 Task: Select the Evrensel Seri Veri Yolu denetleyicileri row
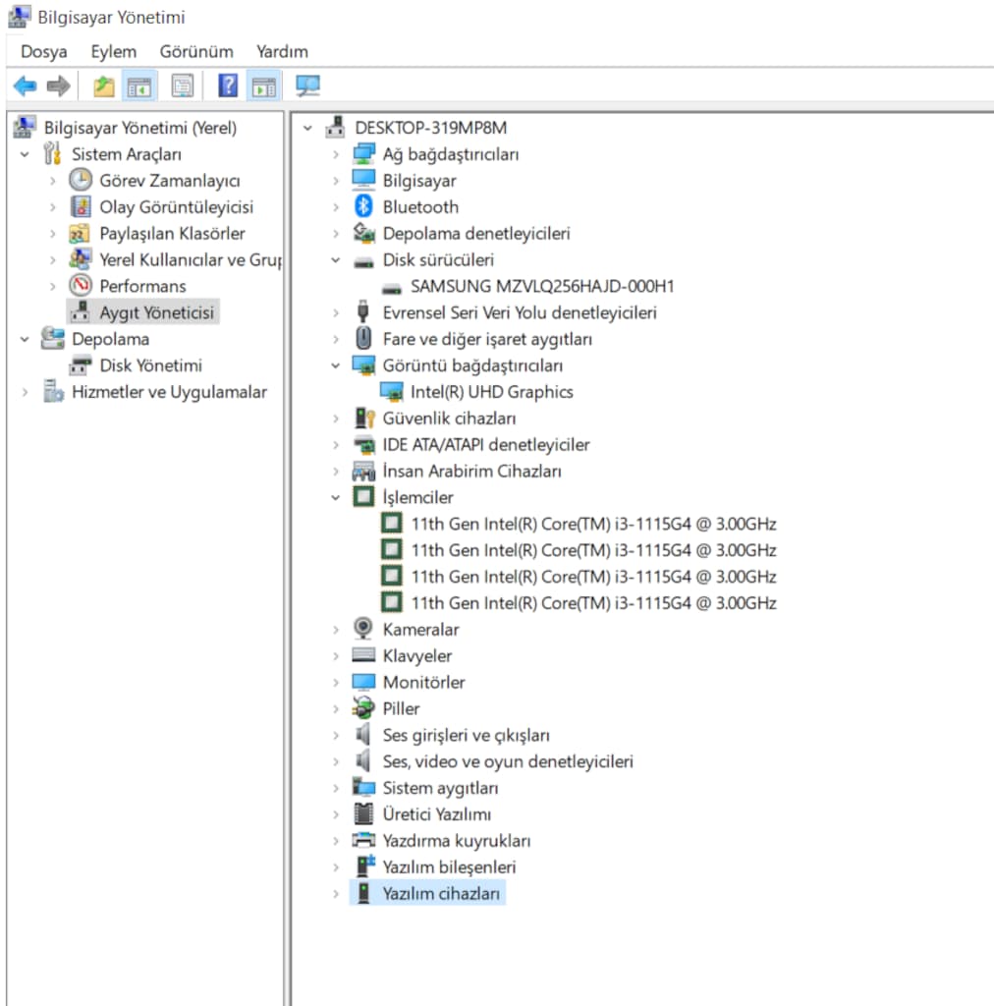[x=520, y=312]
